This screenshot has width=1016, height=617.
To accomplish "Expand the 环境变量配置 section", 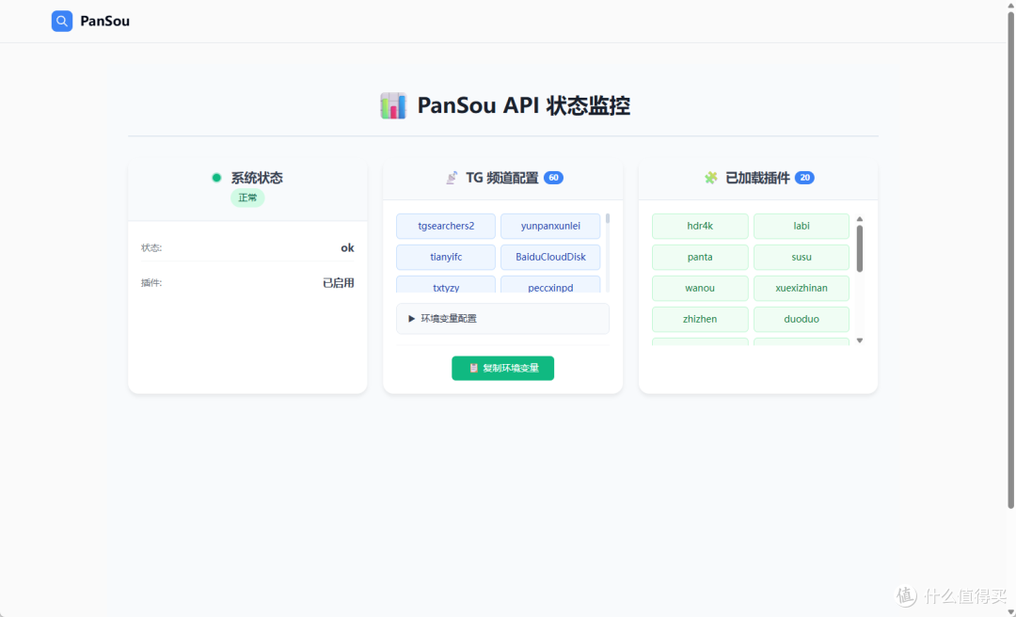I will click(502, 319).
